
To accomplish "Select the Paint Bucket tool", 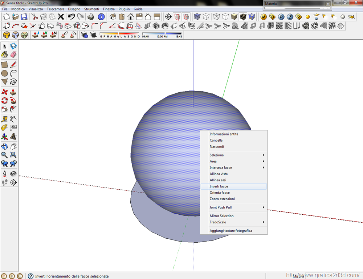I will coord(5,54).
